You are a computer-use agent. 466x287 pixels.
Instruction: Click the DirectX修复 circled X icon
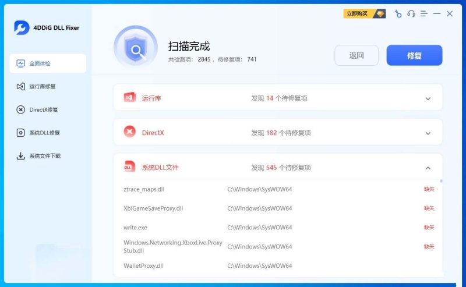[x=20, y=109]
